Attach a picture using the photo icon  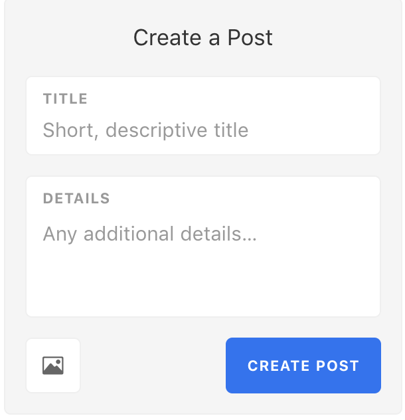tap(53, 366)
